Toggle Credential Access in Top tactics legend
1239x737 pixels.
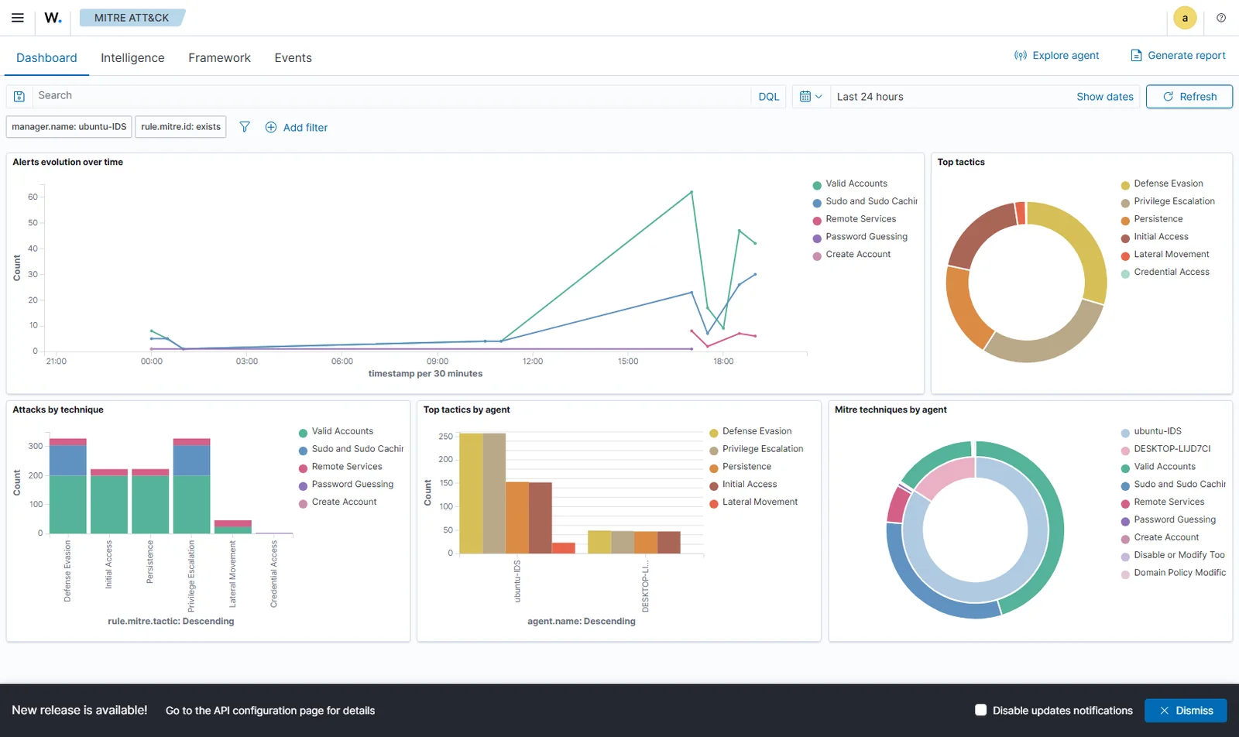click(x=1165, y=273)
